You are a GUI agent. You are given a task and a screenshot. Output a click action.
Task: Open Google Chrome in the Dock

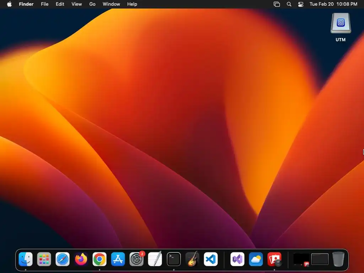pyautogui.click(x=100, y=259)
